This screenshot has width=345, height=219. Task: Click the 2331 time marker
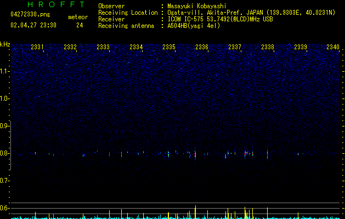point(37,47)
